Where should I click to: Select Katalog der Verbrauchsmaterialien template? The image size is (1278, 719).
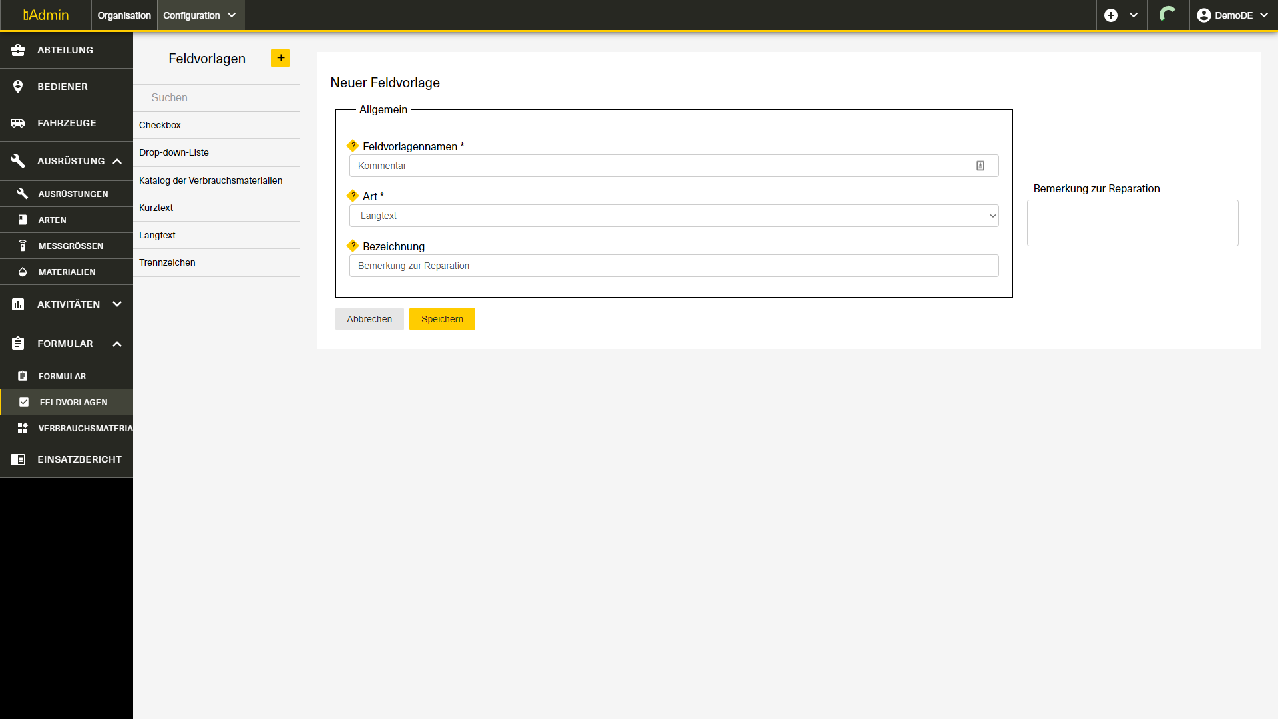point(216,180)
